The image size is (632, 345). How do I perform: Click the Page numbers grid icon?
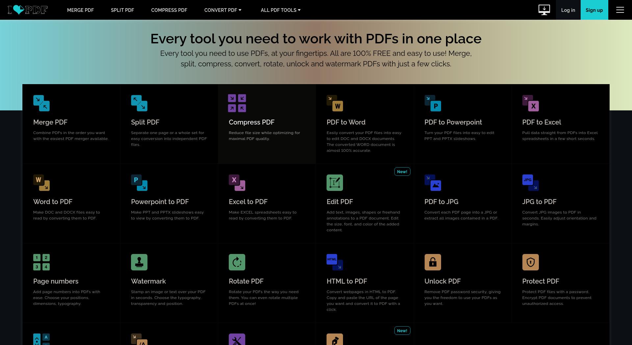click(41, 262)
